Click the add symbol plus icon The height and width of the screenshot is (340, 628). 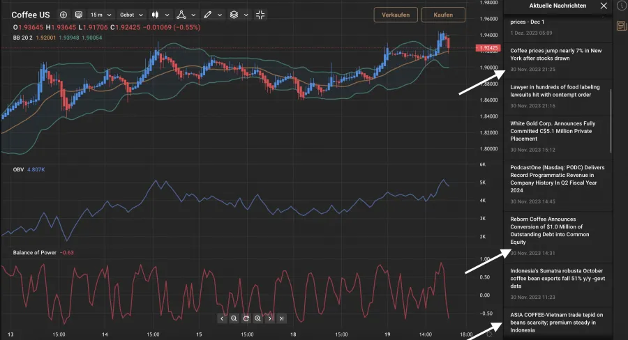(x=63, y=15)
